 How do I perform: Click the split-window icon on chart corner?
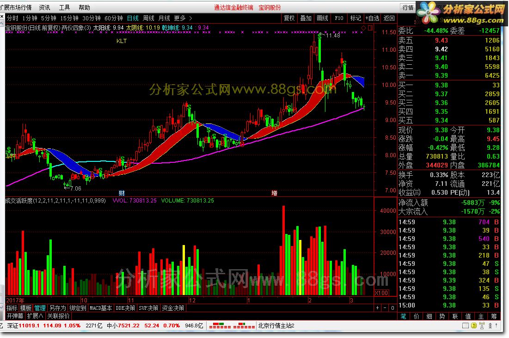coord(370,28)
